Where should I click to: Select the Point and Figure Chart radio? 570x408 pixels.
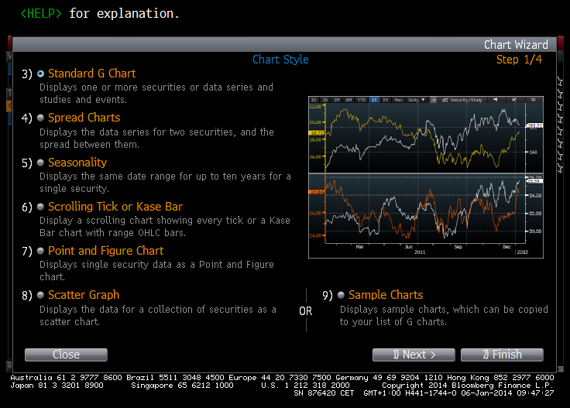click(41, 251)
